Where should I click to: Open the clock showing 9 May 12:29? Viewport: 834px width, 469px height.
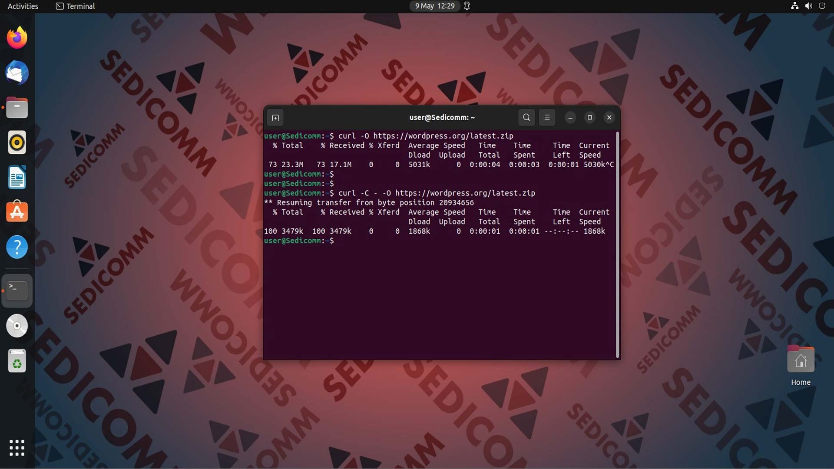coord(434,6)
